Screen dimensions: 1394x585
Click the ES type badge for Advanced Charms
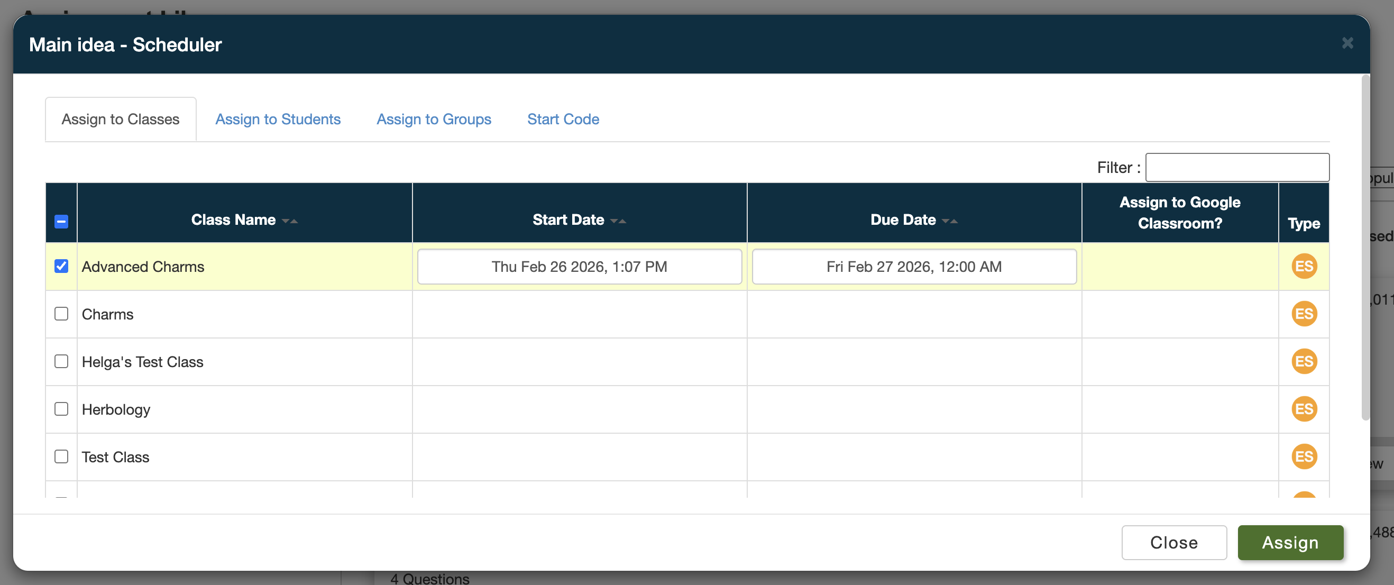tap(1304, 266)
